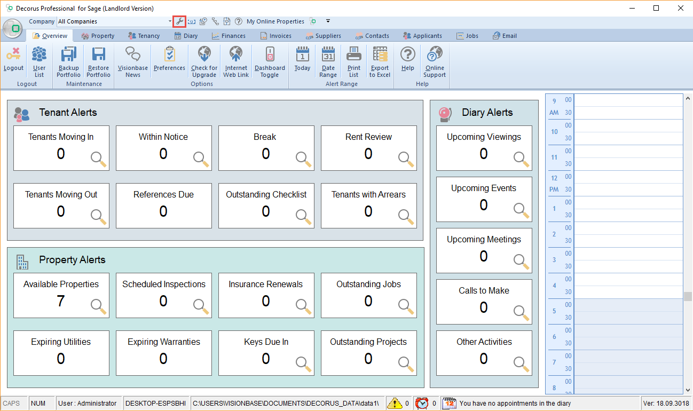
Task: Click the Outstanding Jobs magnifier
Action: click(x=406, y=307)
